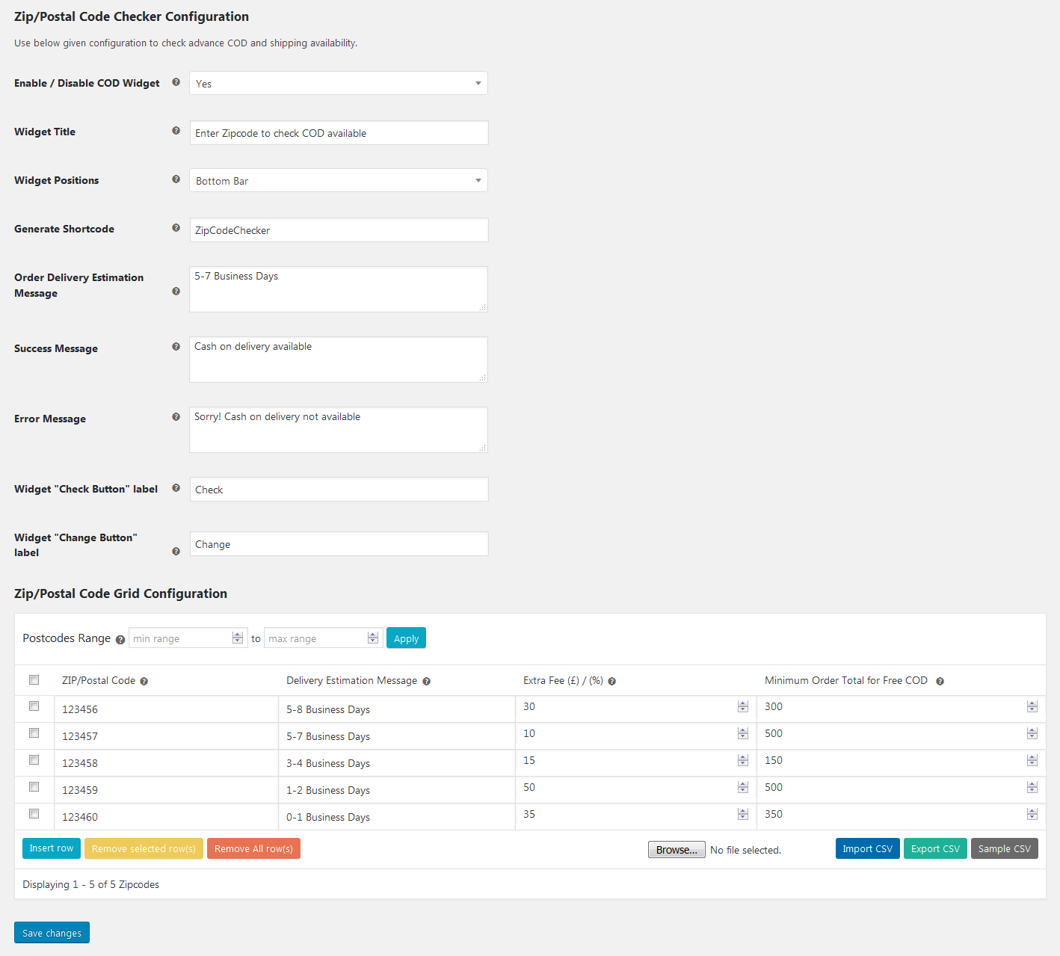This screenshot has width=1060, height=956.
Task: Click help icon beside Postcodes Range
Action: 120,640
